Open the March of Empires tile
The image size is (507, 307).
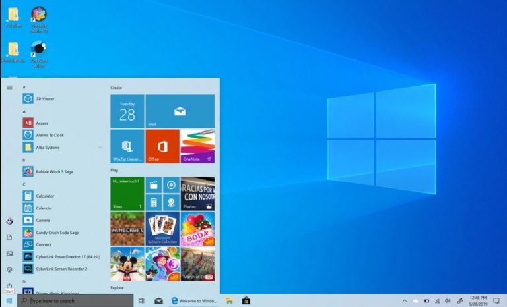click(197, 264)
